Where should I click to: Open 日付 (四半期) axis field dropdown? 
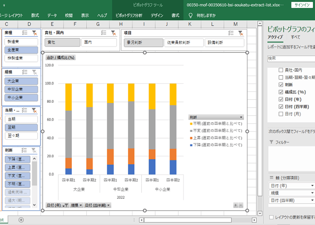coord(312,200)
